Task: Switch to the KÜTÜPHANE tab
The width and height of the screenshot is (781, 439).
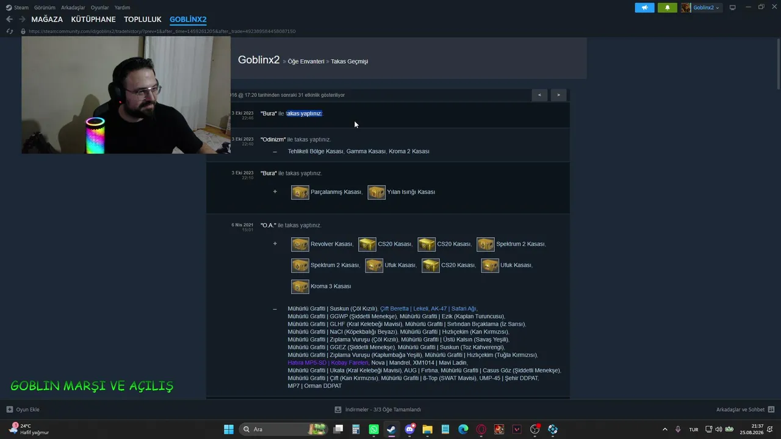Action: pos(93,20)
